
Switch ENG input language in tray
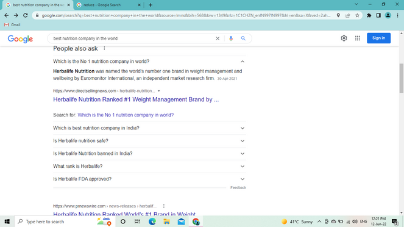(363, 222)
